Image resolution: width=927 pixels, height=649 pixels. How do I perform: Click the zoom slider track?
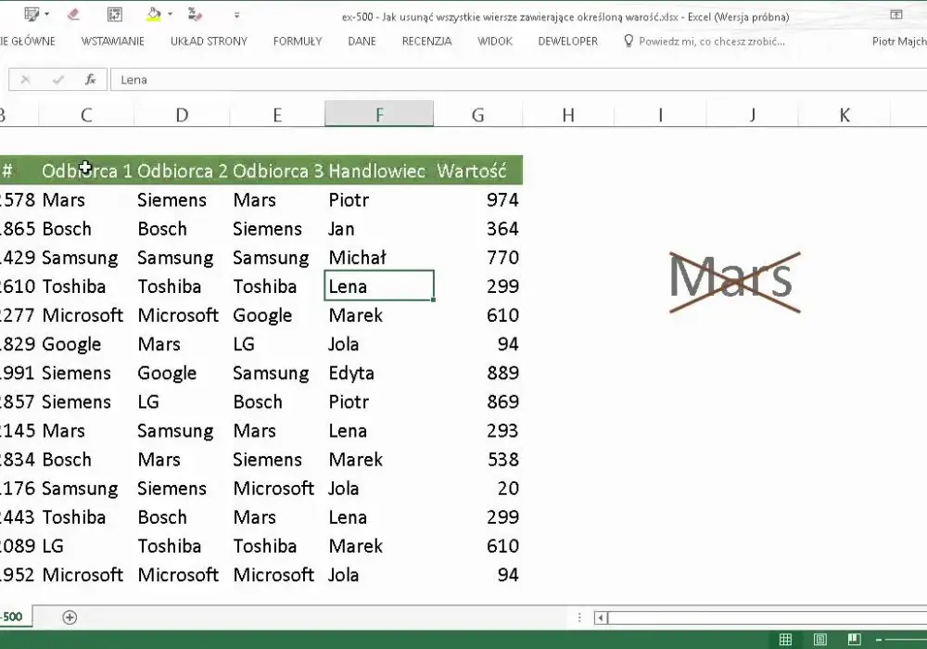click(906, 640)
